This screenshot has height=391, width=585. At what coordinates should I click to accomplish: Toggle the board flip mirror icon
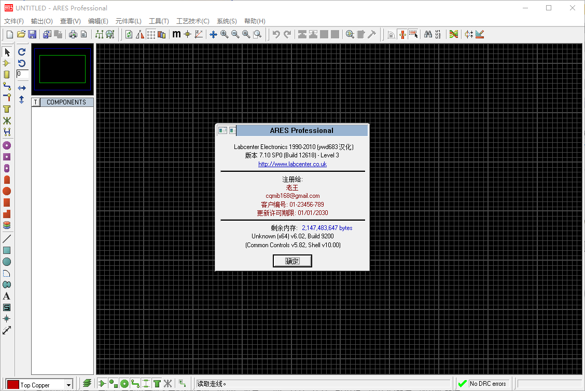(x=140, y=34)
